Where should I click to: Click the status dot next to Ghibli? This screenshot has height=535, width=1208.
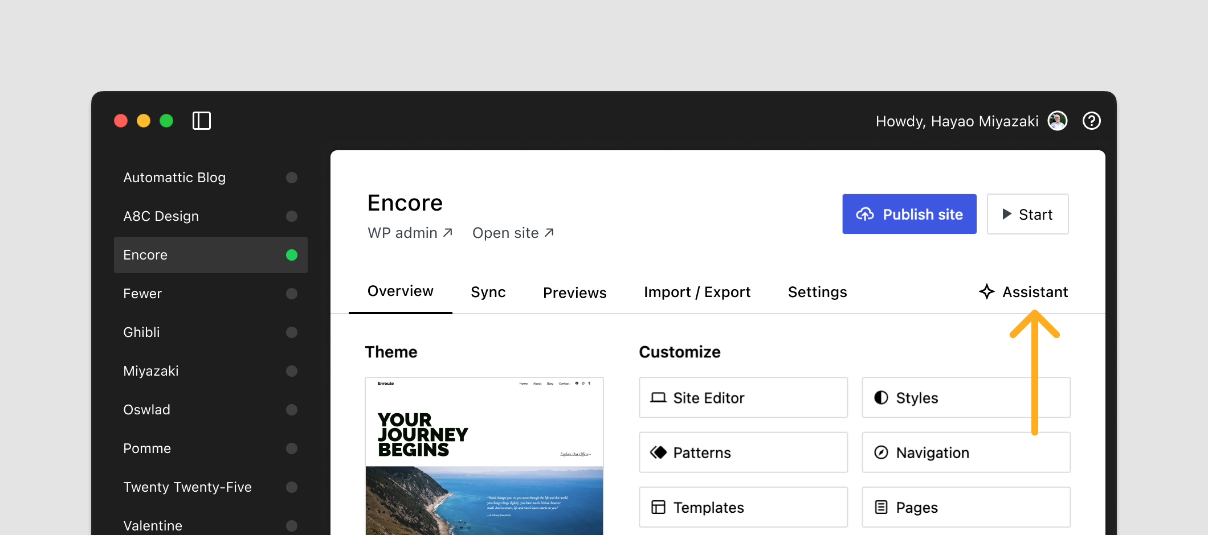[x=292, y=332]
